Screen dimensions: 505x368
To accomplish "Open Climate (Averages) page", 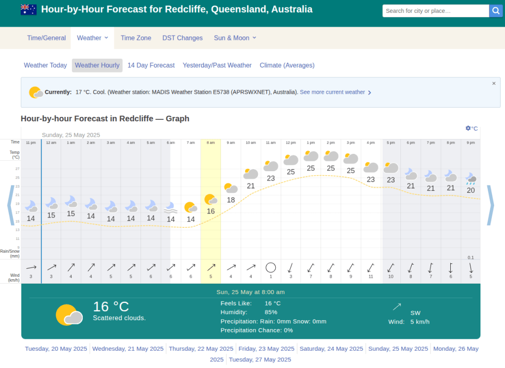I will click(x=287, y=65).
